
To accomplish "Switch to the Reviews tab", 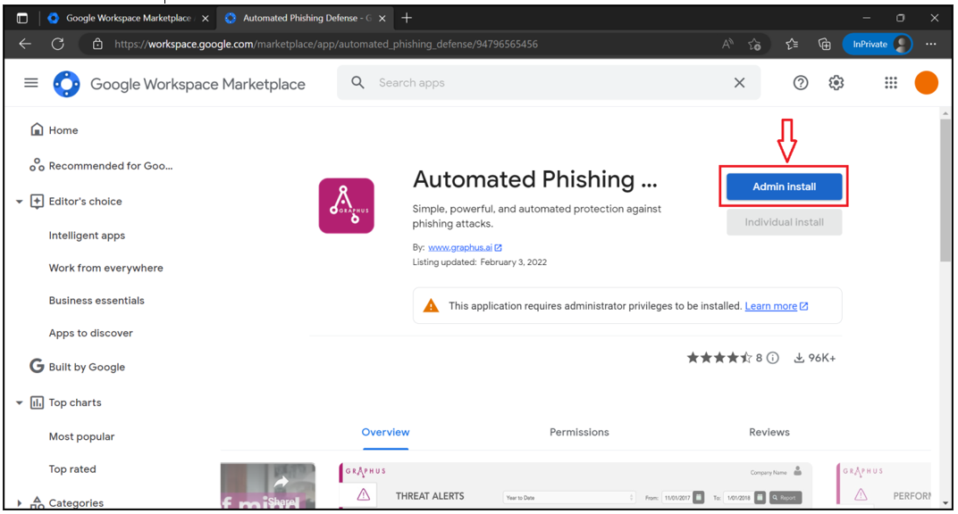I will point(769,432).
